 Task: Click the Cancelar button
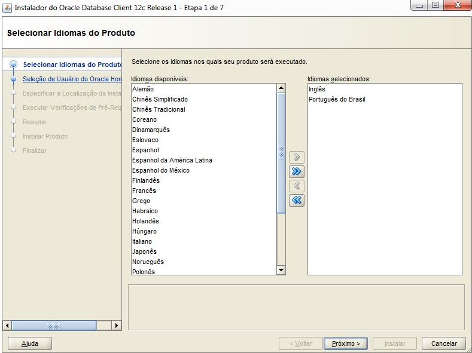(444, 343)
